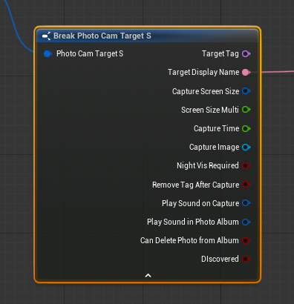The image size is (294, 304).
Task: Select the Play Sound in Photo Album pin
Action: (246, 222)
